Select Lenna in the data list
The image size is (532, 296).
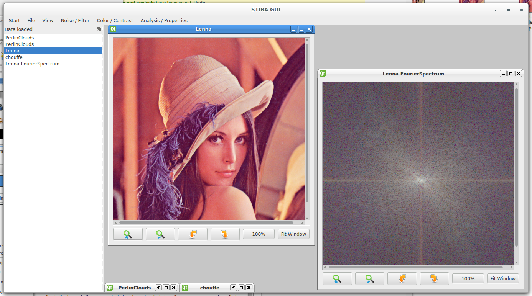click(x=53, y=51)
